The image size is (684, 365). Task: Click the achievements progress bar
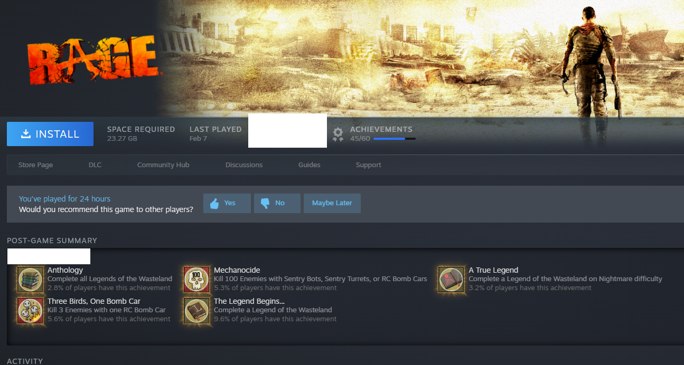click(x=395, y=139)
